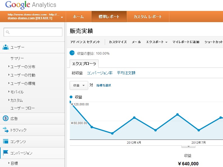The width and height of the screenshot is (223, 167).
Task: Open サマリー under ユーザー
Action: pyautogui.click(x=17, y=58)
